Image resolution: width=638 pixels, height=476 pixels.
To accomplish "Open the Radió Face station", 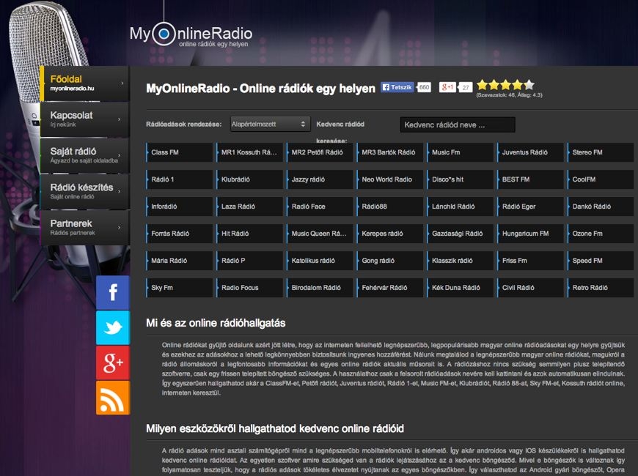I will coord(320,207).
